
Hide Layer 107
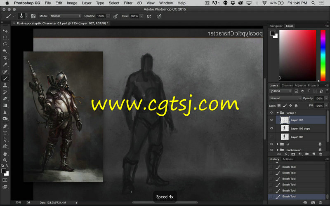point(271,120)
